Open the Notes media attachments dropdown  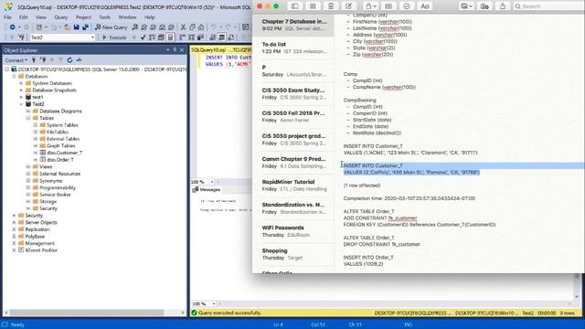point(466,6)
